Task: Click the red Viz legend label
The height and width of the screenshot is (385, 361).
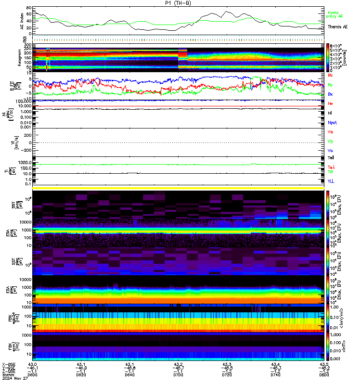Action: (330, 132)
